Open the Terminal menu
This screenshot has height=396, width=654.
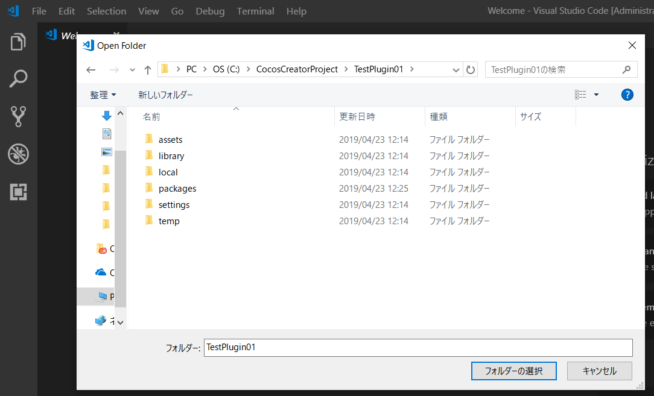pyautogui.click(x=256, y=11)
